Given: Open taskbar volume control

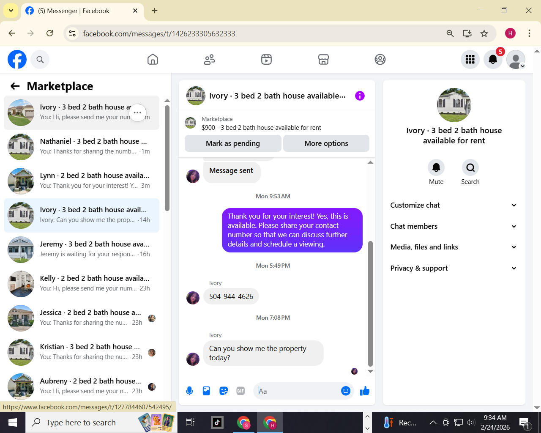Looking at the screenshot, I should tap(471, 422).
